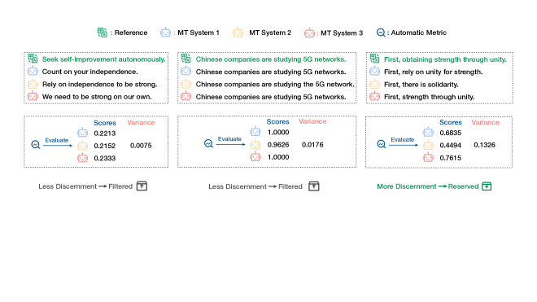
Task: Click the green text 'Seek self-improvement autonomously.'
Action: tap(104, 59)
